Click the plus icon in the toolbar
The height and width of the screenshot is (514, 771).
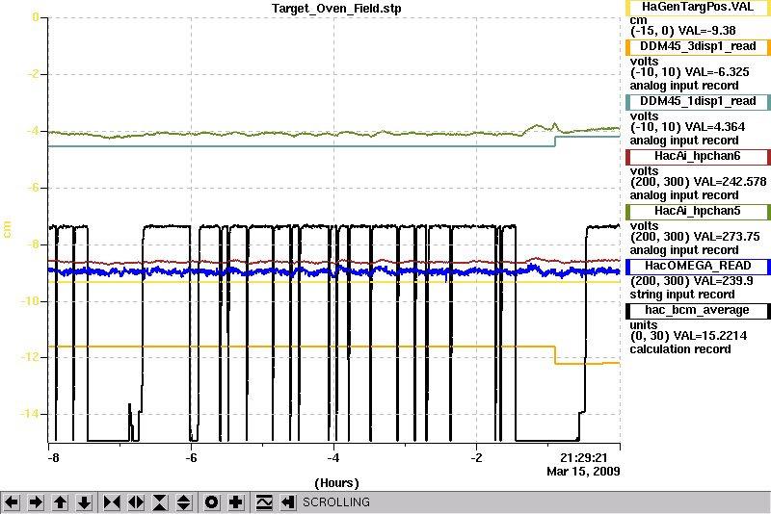tap(235, 502)
